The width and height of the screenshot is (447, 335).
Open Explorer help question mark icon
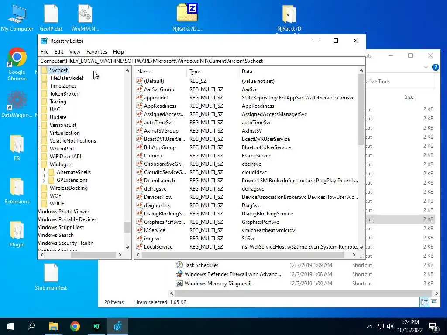tap(435, 67)
